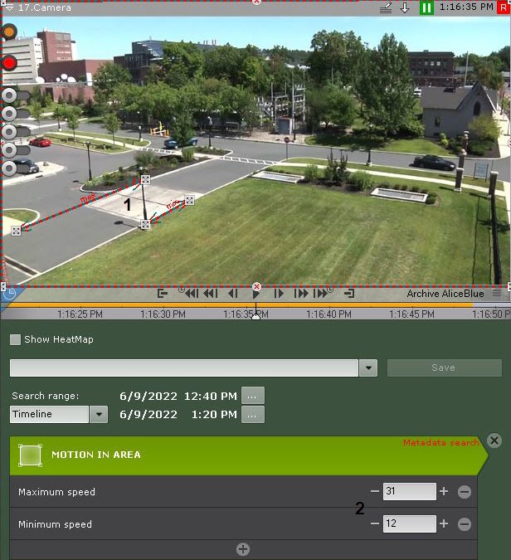Open the Timeline search range dropdown
The width and height of the screenshot is (511, 560).
tap(99, 414)
